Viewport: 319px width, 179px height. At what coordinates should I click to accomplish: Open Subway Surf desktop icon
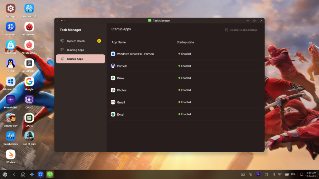[11, 118]
